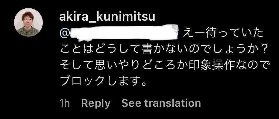Click the @ symbol before the mention

(64, 33)
